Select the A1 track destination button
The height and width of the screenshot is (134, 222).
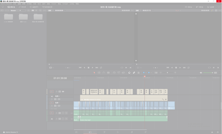52,113
